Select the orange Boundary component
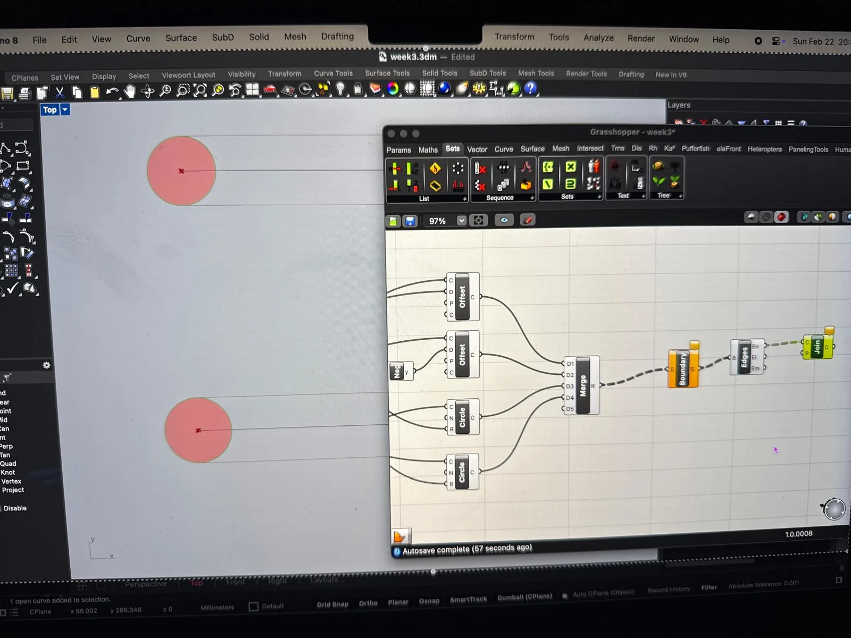Viewport: 851px width, 638px height. tap(682, 368)
